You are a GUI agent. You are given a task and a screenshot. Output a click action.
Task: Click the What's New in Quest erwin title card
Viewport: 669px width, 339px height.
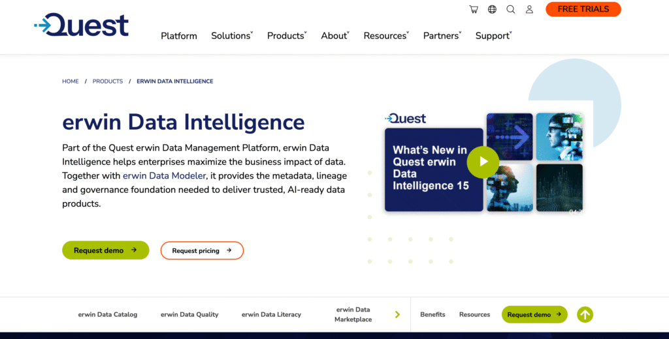[x=434, y=170]
